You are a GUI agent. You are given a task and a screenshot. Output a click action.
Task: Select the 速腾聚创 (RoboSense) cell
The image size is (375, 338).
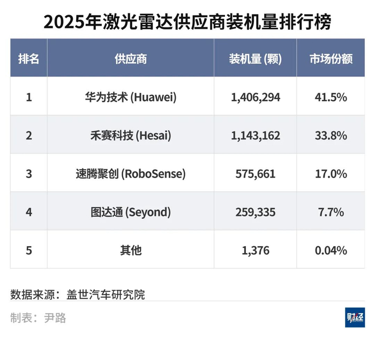[x=131, y=174]
